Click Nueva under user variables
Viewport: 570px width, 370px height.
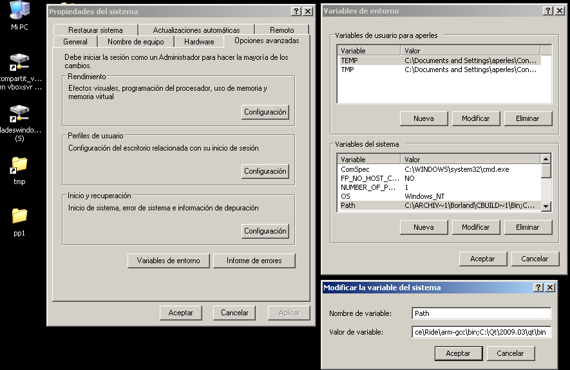424,118
